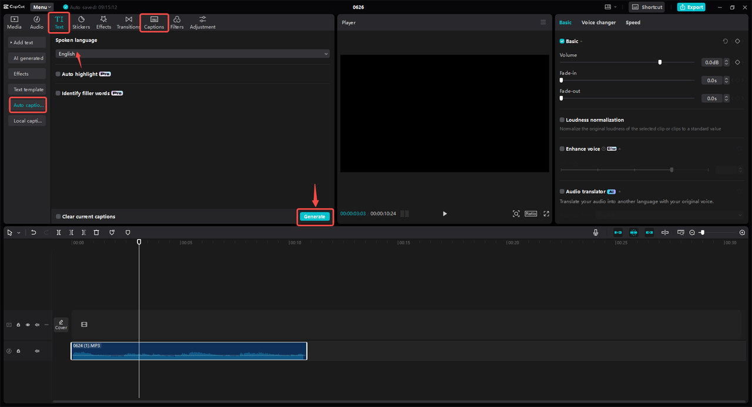Viewport: 752px width, 407px height.
Task: Click the plain marker shield icon
Action: coord(127,233)
